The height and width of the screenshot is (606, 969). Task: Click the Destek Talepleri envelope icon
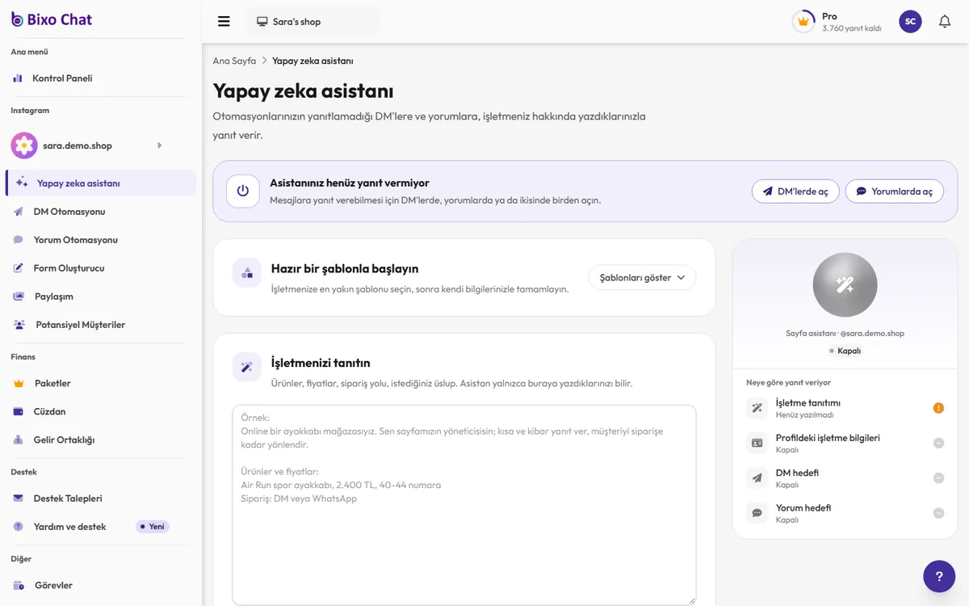pos(18,499)
